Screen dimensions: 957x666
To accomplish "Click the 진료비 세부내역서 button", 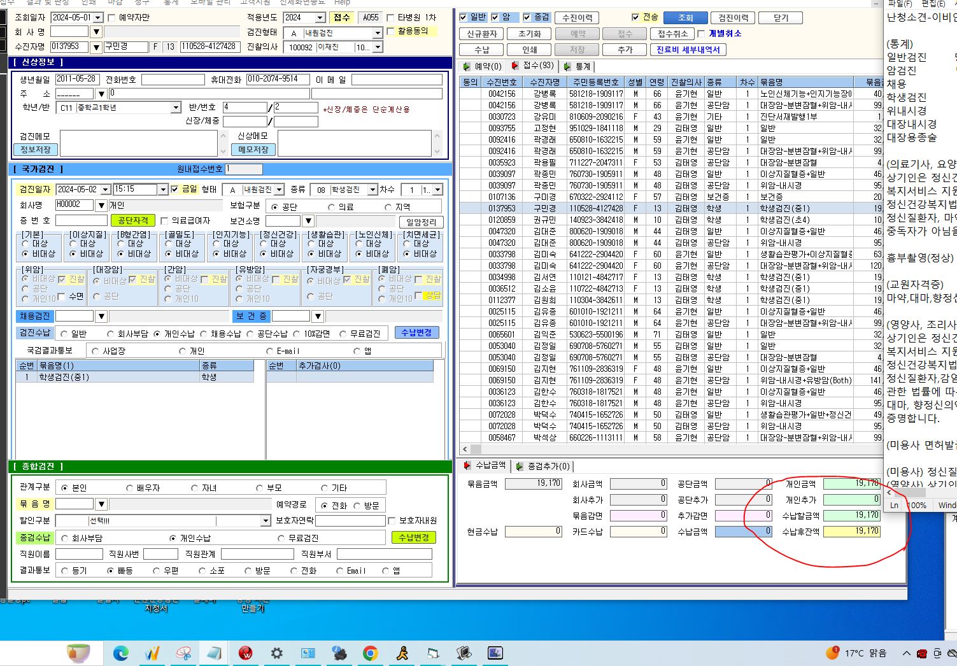I will point(688,50).
